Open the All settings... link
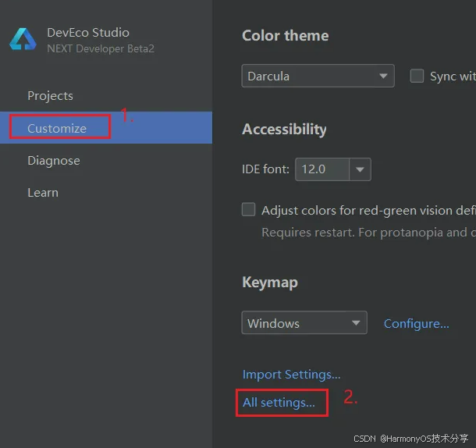 tap(279, 403)
